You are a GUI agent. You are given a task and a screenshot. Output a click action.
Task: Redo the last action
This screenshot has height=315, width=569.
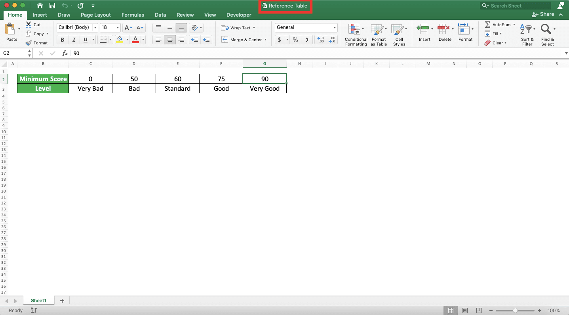[x=80, y=6]
